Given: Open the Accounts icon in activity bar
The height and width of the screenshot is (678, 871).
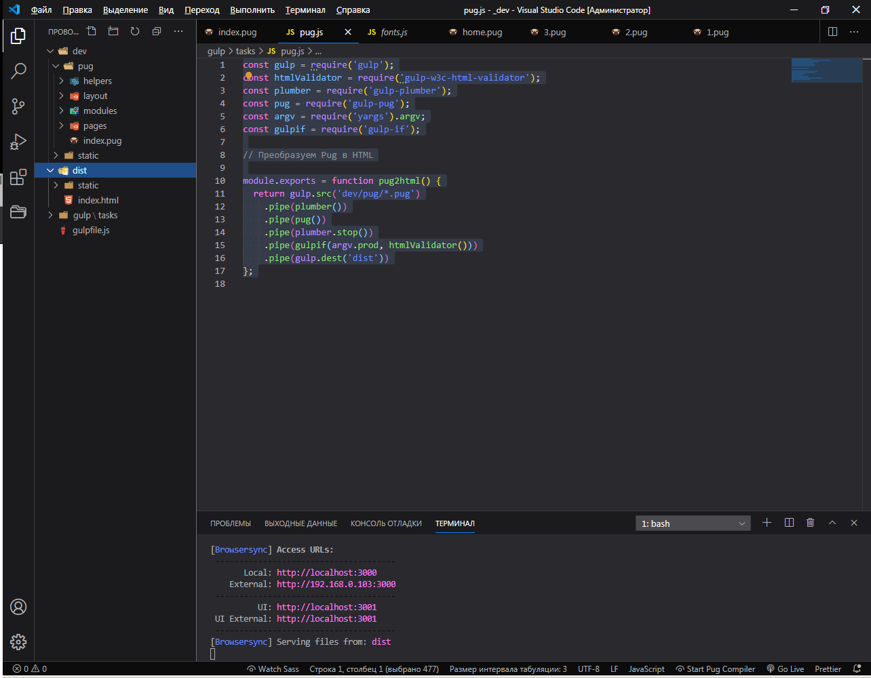Looking at the screenshot, I should click(x=18, y=607).
